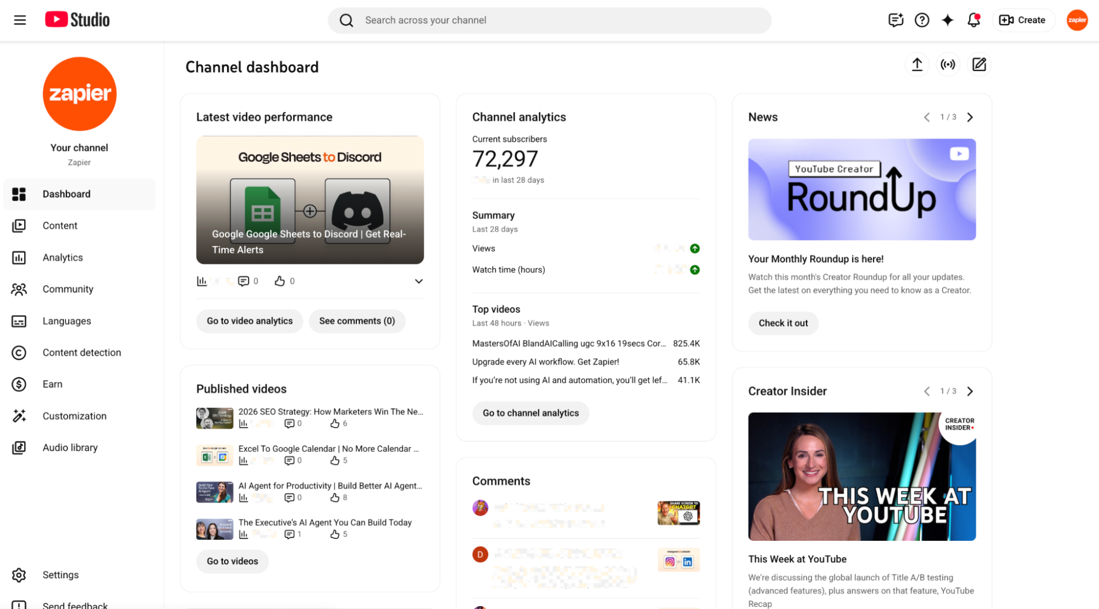Open Settings from the sidebar
The width and height of the screenshot is (1099, 609).
click(60, 574)
